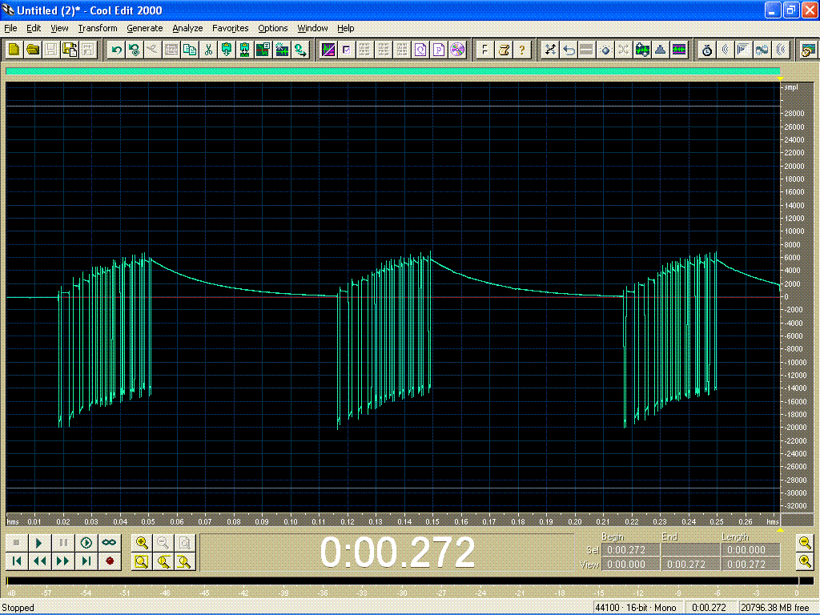Toggle the Pause playback button
The width and height of the screenshot is (820, 615).
point(63,542)
